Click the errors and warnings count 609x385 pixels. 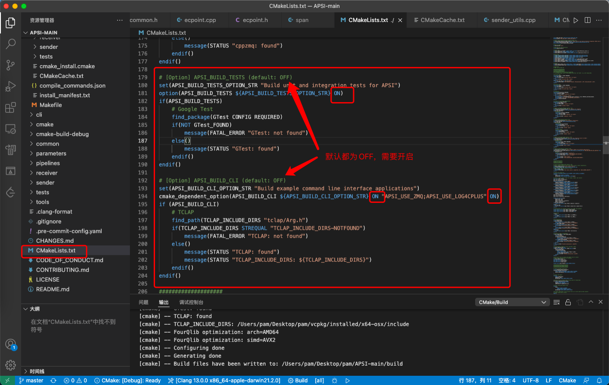(x=75, y=381)
